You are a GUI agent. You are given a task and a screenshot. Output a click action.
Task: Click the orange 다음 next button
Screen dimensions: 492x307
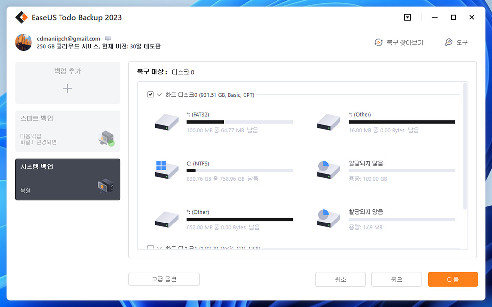point(453,279)
